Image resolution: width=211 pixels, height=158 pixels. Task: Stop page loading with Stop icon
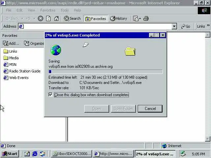(40, 18)
